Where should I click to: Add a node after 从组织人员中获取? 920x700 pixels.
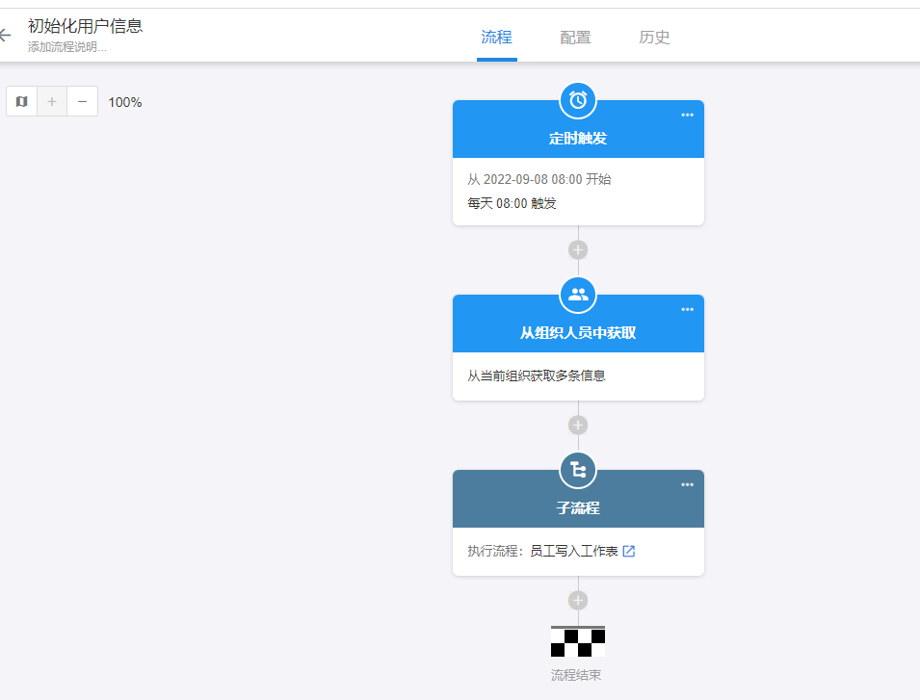click(578, 425)
